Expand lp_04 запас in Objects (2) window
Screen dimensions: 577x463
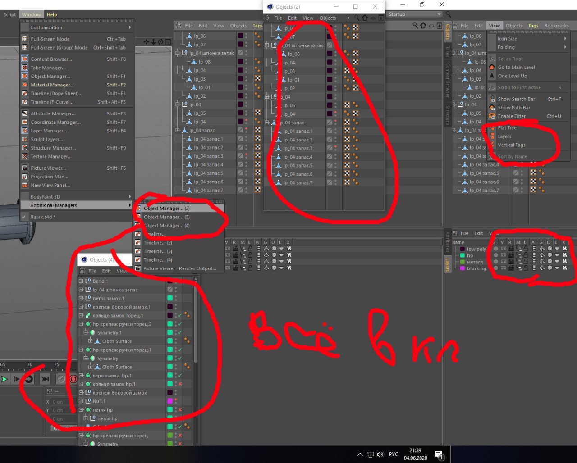click(x=267, y=123)
